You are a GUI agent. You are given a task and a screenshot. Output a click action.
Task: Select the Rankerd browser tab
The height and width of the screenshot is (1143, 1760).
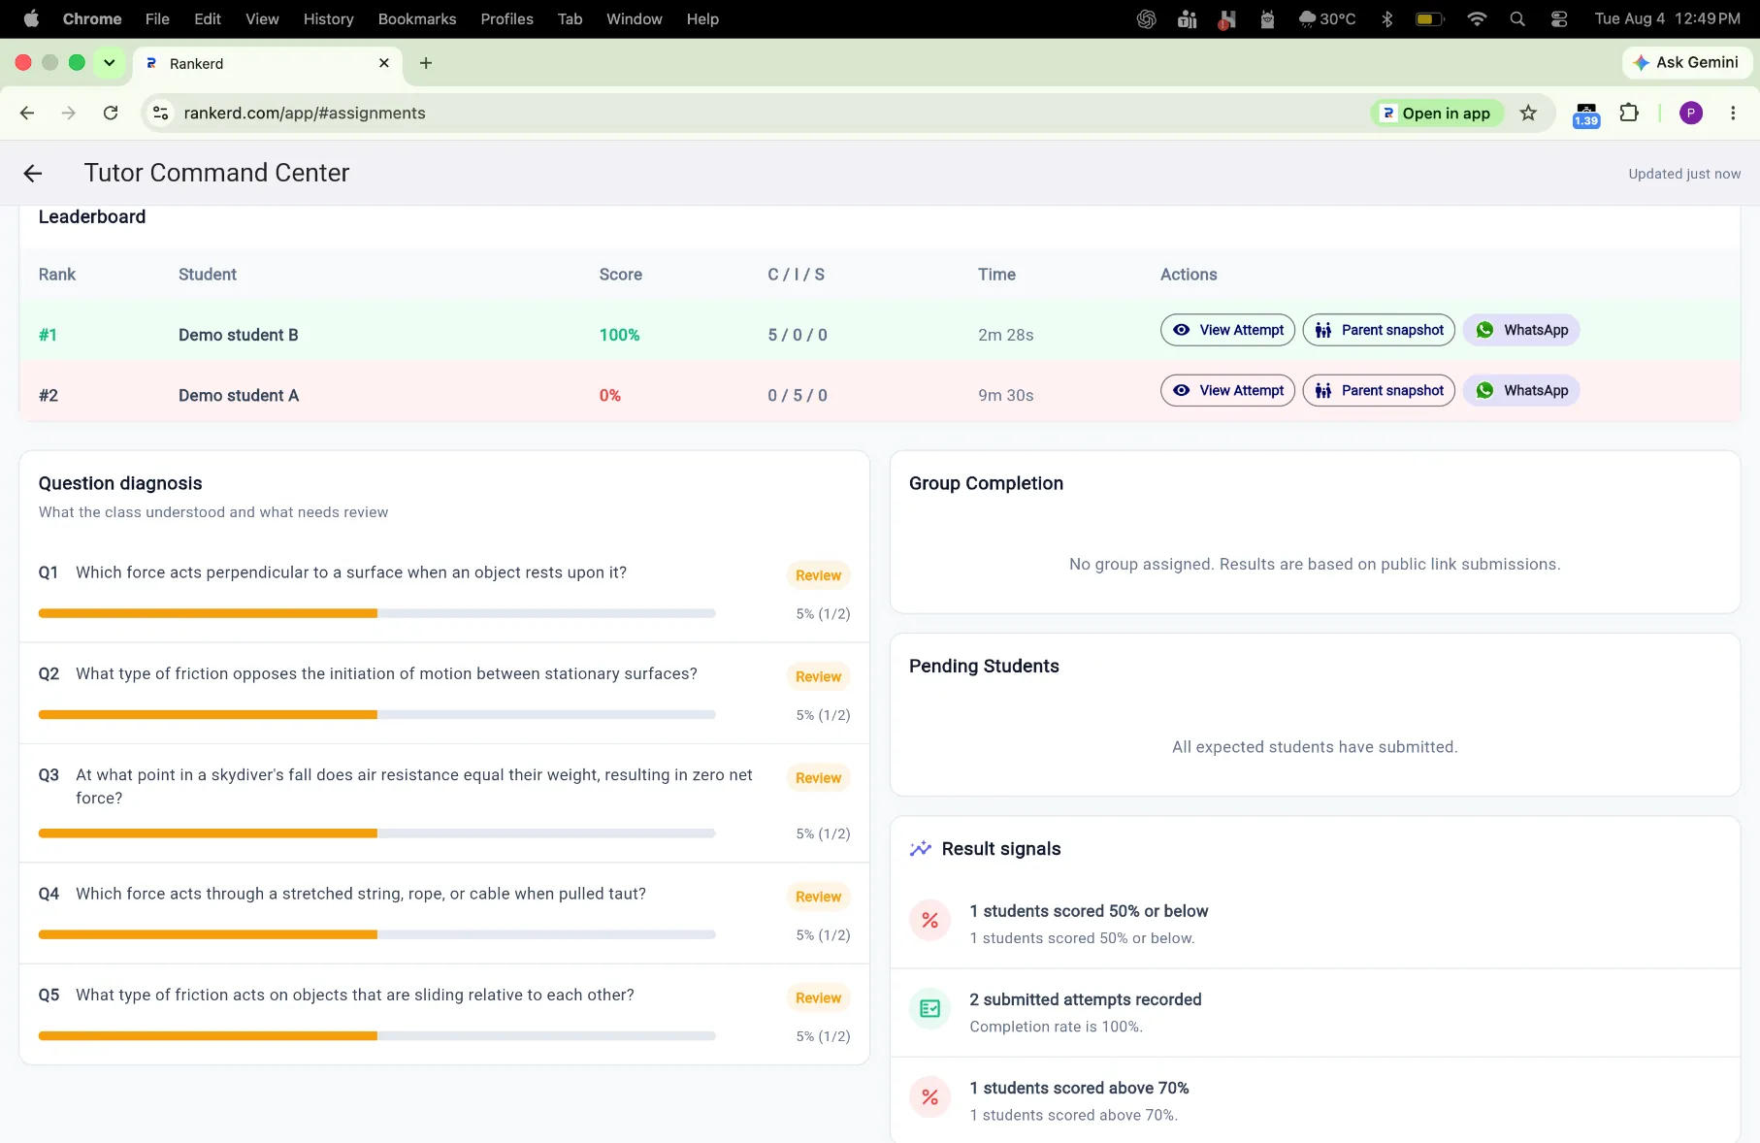pos(267,63)
